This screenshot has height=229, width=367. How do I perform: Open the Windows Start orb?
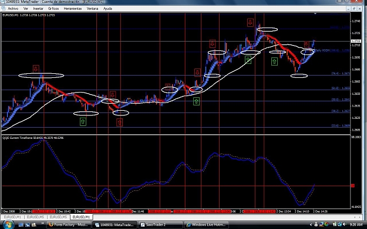tap(8, 225)
